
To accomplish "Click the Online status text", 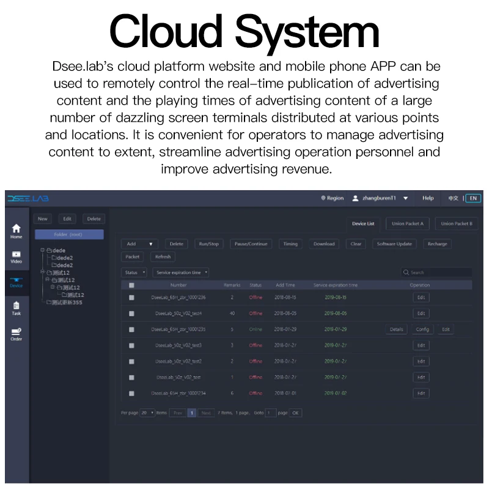I will pyautogui.click(x=256, y=329).
